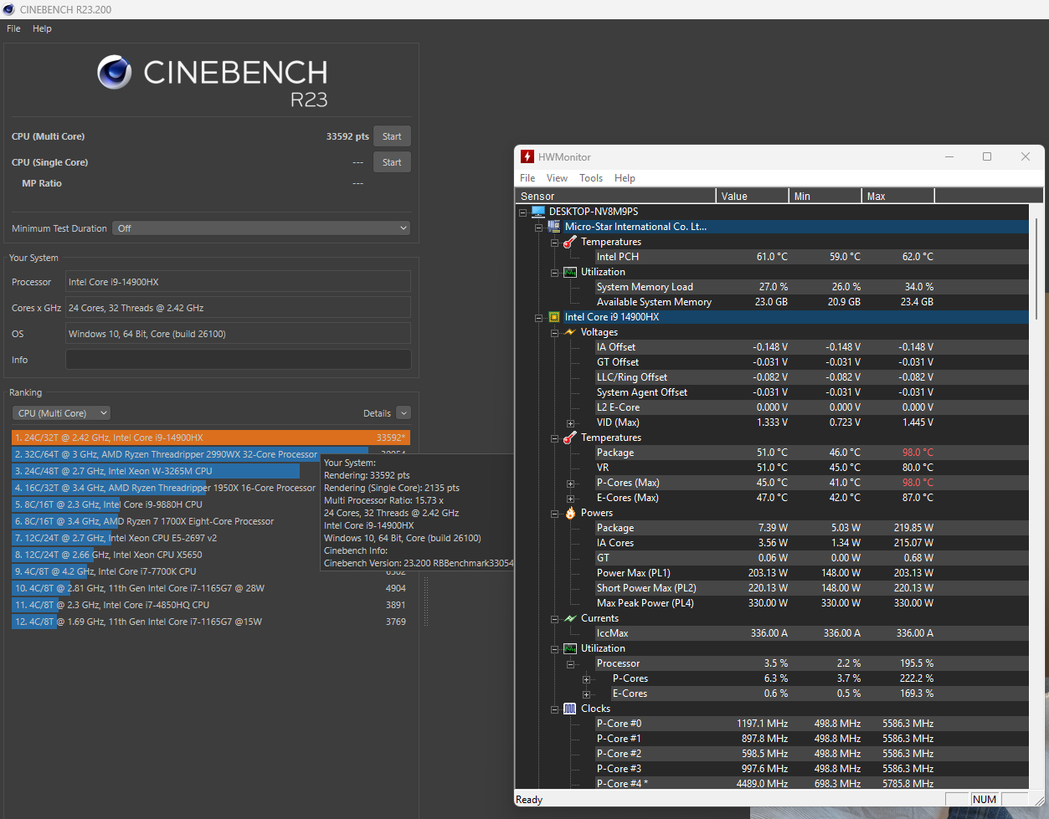Select the Xeon CPU X5650 ranking row
The height and width of the screenshot is (819, 1049).
pos(211,555)
